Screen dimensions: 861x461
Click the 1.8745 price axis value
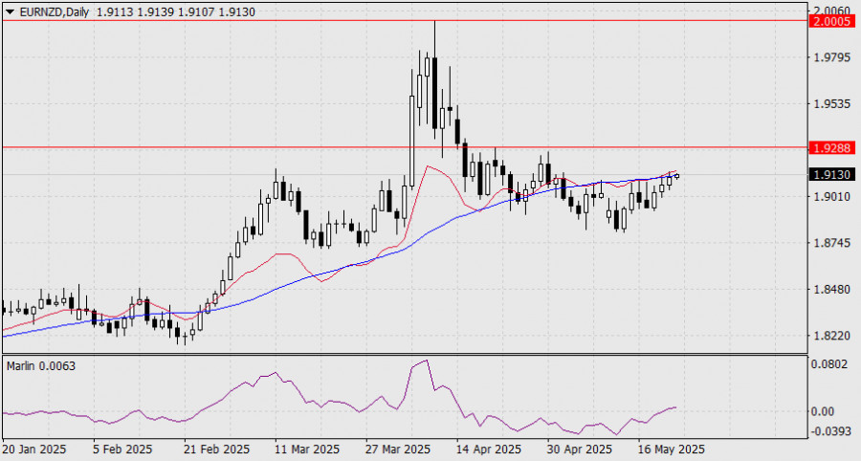tap(832, 243)
